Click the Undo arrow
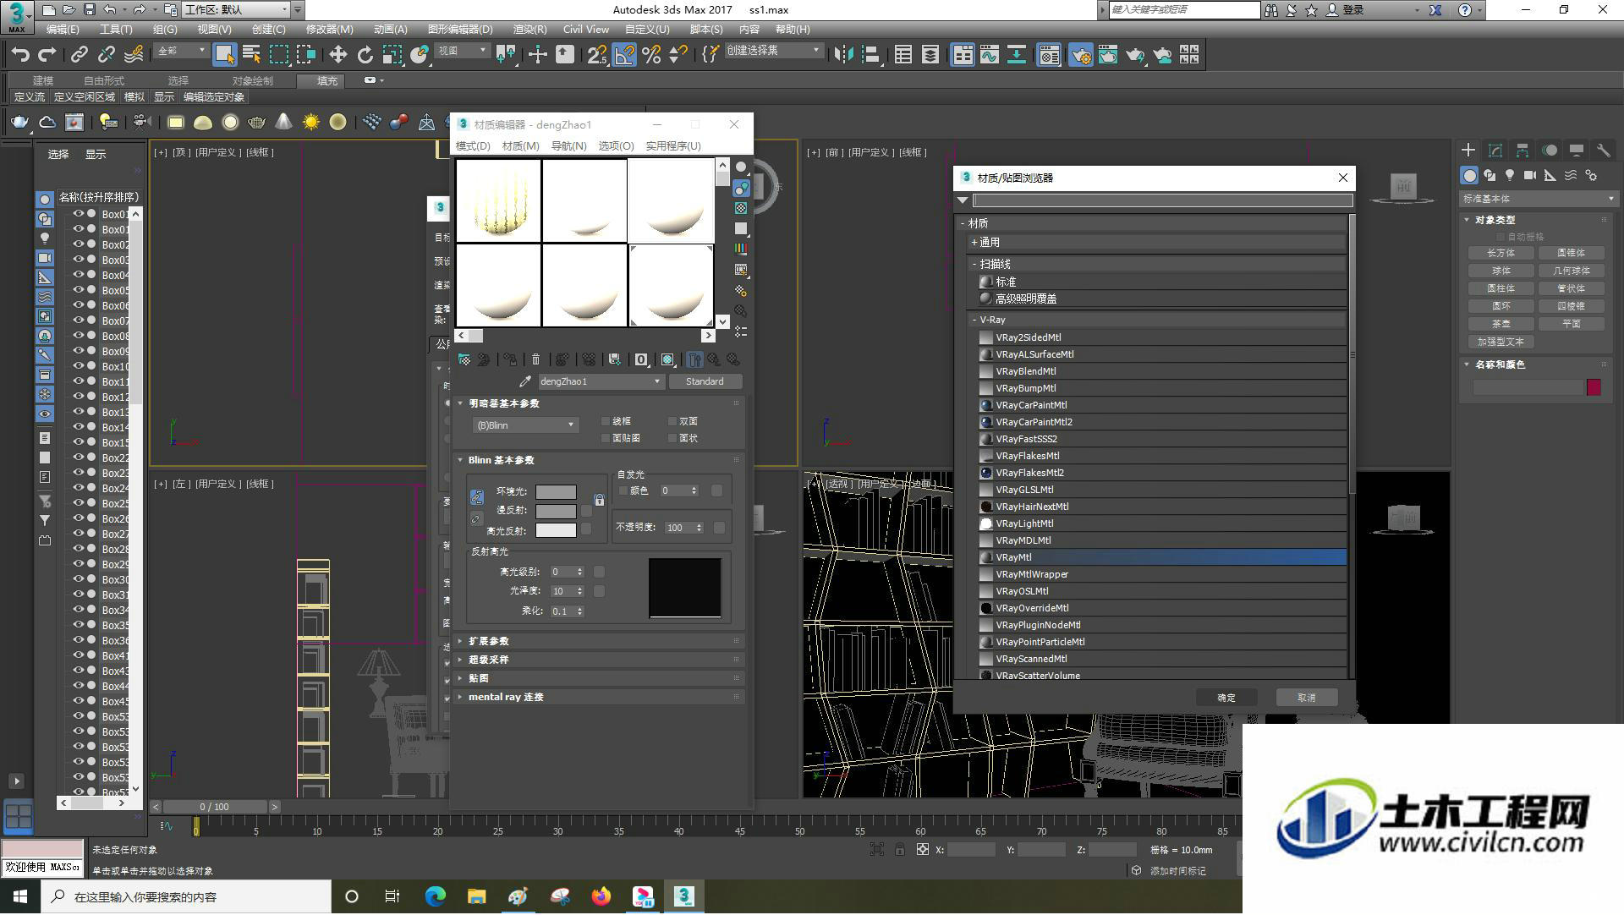 [x=20, y=55]
